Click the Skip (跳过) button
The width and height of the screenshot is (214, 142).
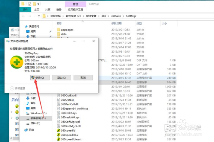pos(61,78)
